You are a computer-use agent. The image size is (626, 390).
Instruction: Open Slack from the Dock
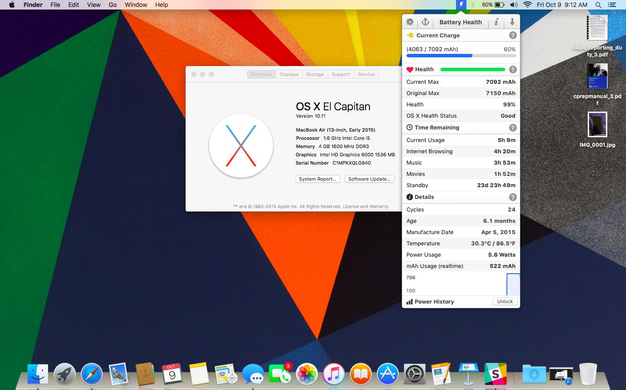(496, 373)
